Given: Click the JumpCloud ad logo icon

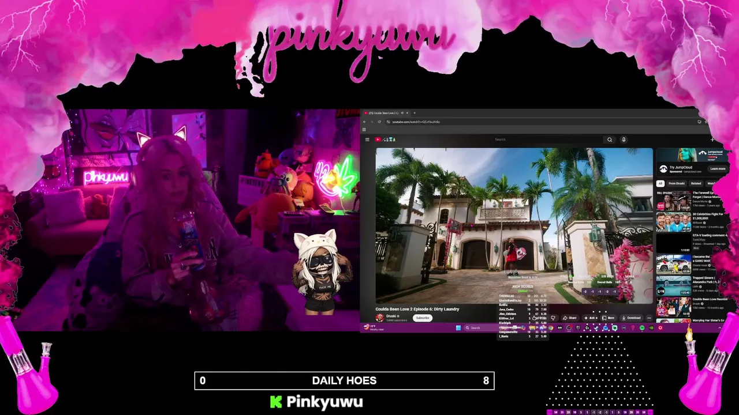Looking at the screenshot, I should pyautogui.click(x=663, y=169).
